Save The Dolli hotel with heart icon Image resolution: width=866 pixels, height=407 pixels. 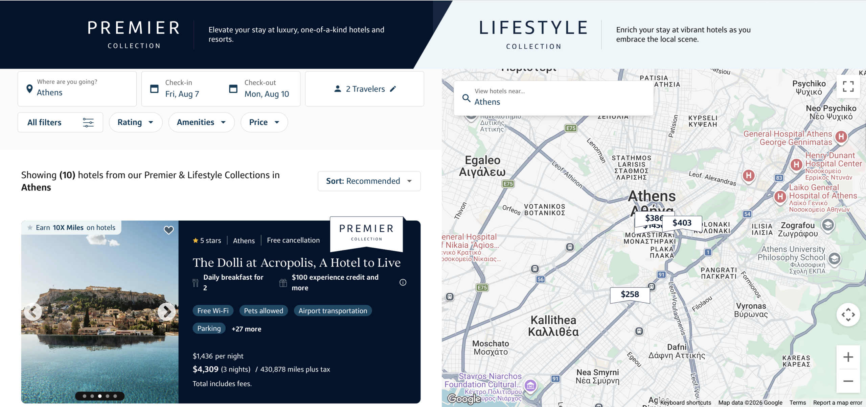click(x=168, y=230)
